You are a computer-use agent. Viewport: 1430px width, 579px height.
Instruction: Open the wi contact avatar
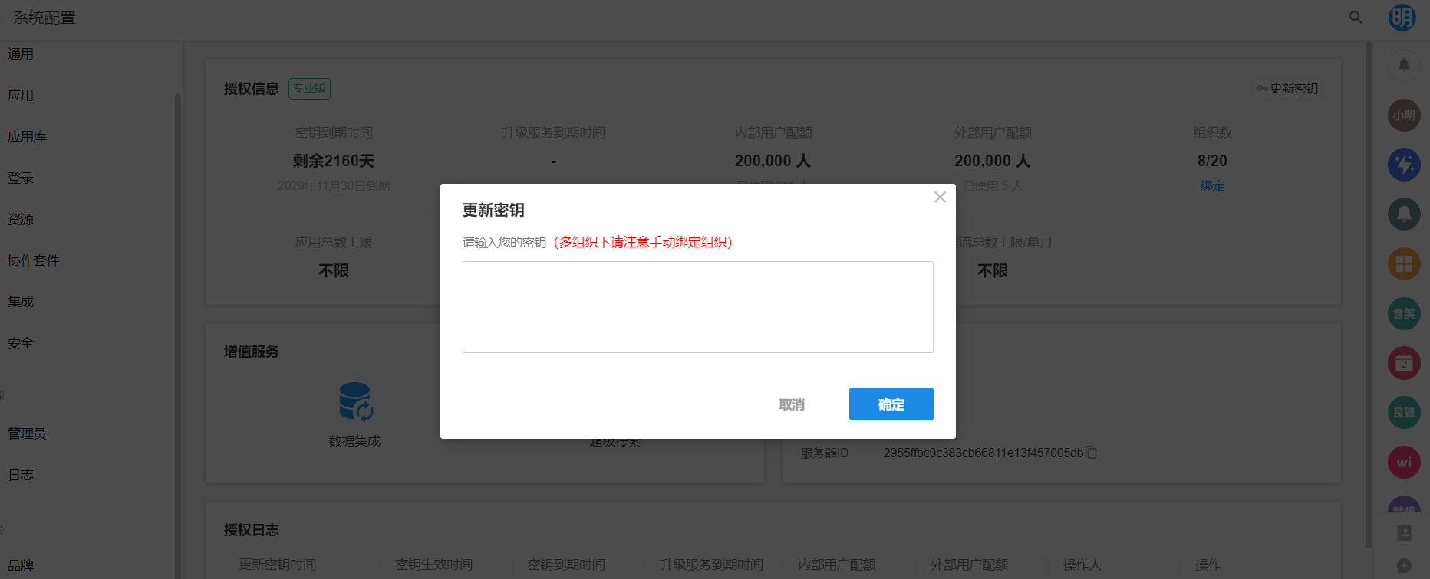pos(1404,462)
